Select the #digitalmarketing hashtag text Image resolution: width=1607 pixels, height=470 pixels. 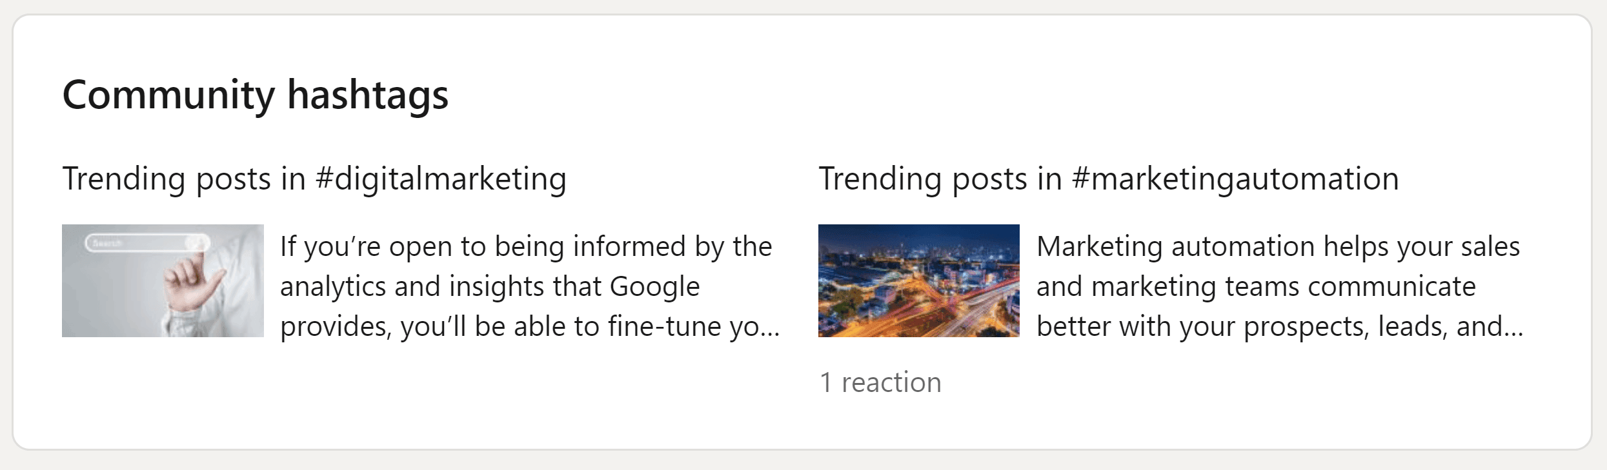click(x=441, y=179)
